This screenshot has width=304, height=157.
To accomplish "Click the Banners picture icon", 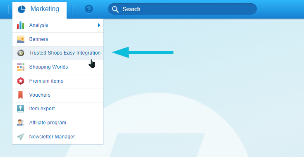I will point(21,39).
